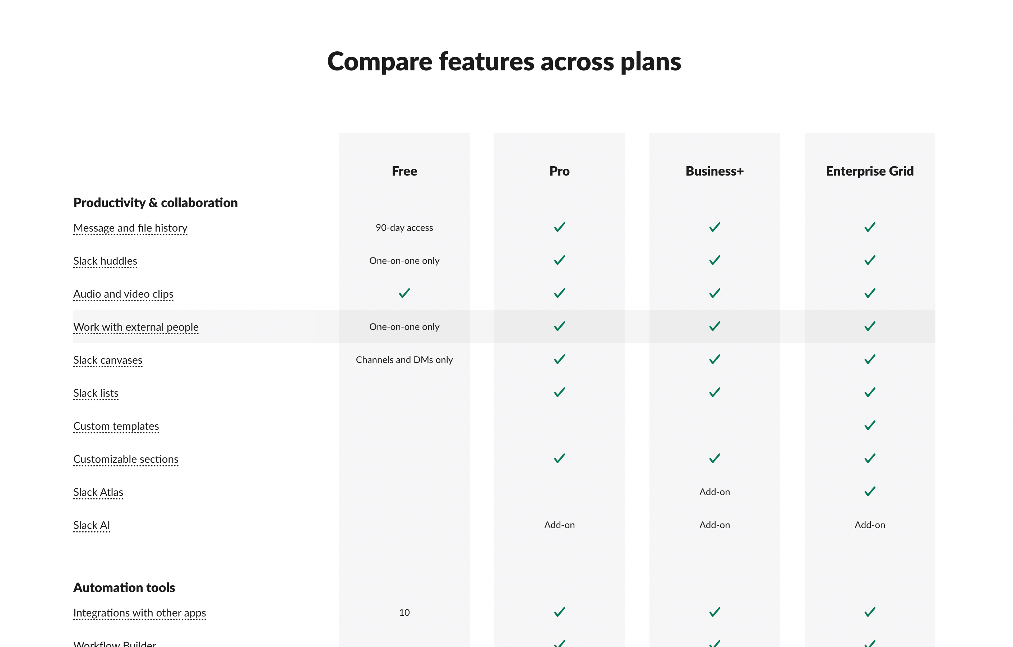Open the Slack huddles feature link
This screenshot has height=647, width=1013.
tap(105, 261)
